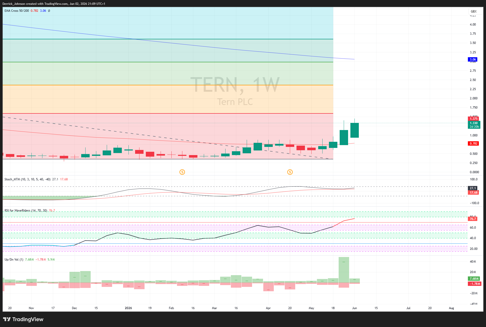
Task: Click the 2.50 price axis label
Action: tap(473, 80)
